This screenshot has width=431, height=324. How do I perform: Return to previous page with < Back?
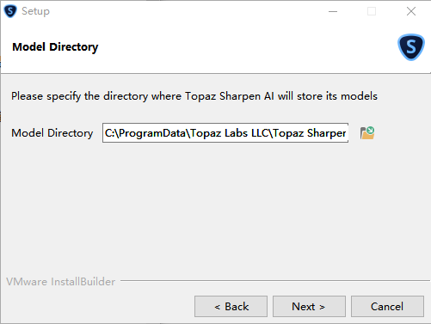click(231, 307)
